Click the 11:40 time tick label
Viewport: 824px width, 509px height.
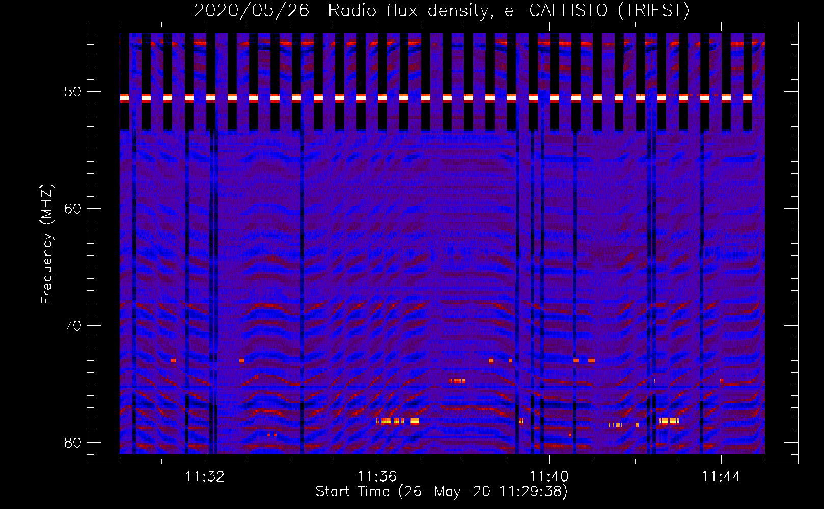pos(549,477)
